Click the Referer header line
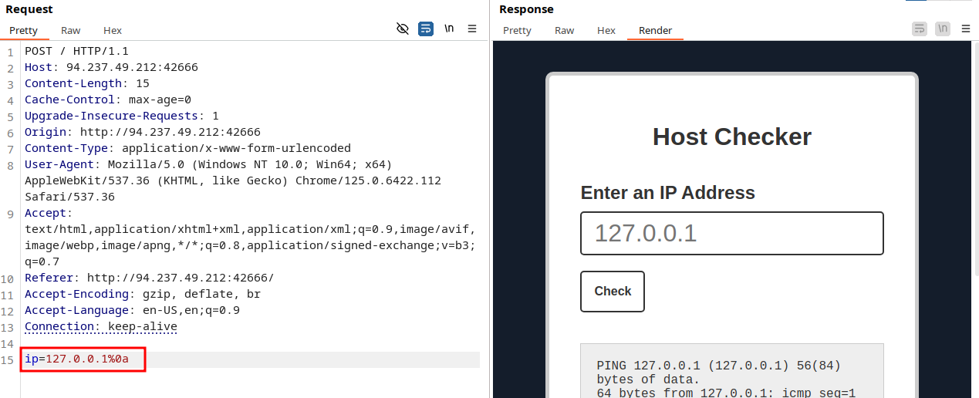The width and height of the screenshot is (979, 398). 149,278
